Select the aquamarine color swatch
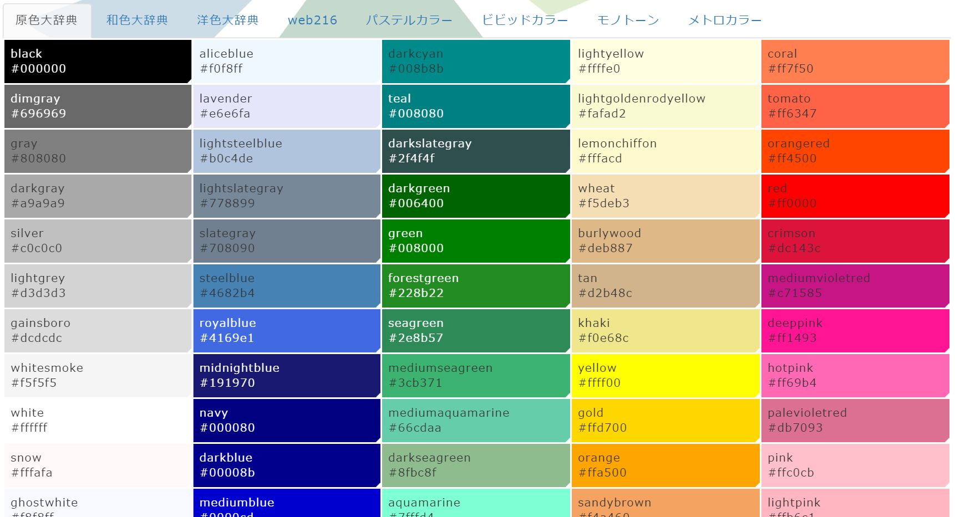This screenshot has width=955, height=517. tap(475, 504)
